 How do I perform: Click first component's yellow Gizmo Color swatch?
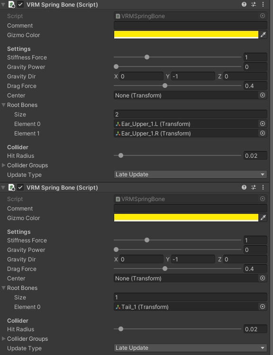click(186, 35)
